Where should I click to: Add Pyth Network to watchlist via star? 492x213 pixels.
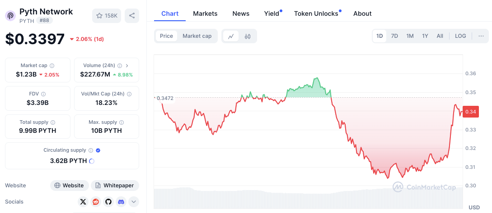[x=107, y=16]
